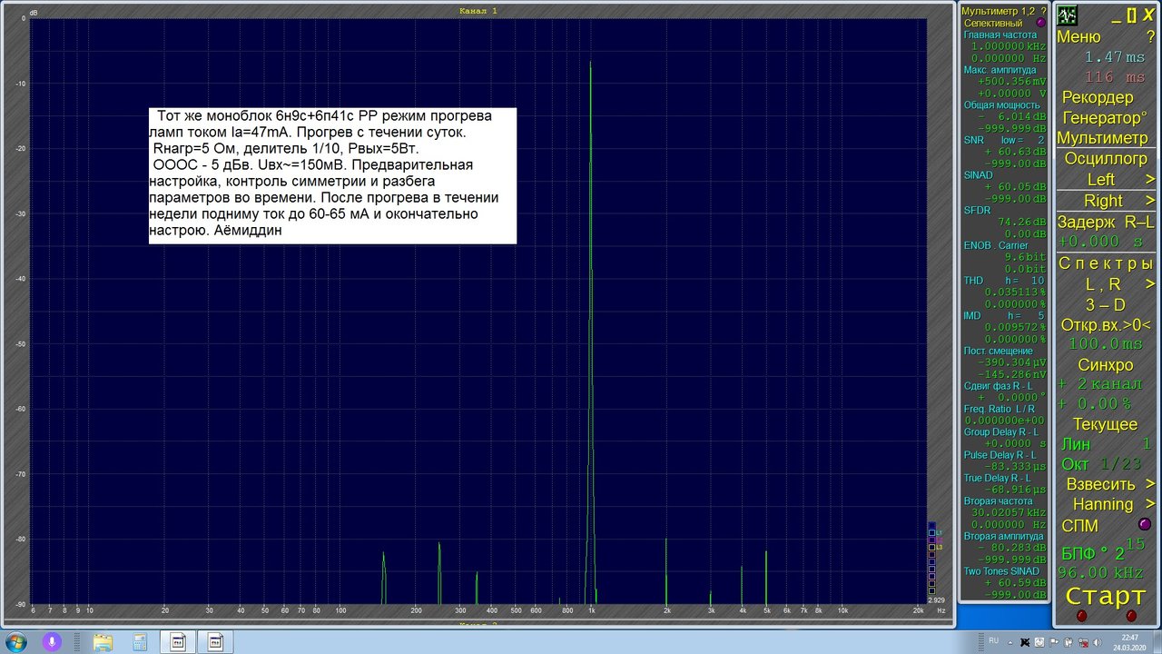The image size is (1162, 654).
Task: Click the trace color box labeled 1
Action: pyautogui.click(x=931, y=532)
